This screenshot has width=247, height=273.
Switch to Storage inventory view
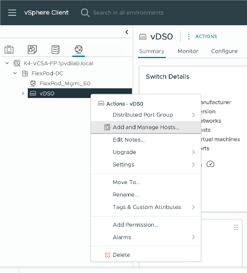(x=56, y=50)
